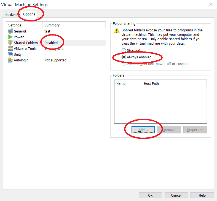Click the Autologin user key icon

[x=10, y=60]
